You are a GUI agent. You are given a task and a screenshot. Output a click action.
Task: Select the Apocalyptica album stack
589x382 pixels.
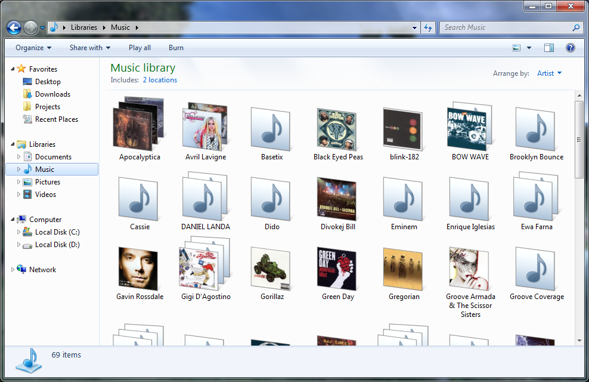click(x=139, y=124)
